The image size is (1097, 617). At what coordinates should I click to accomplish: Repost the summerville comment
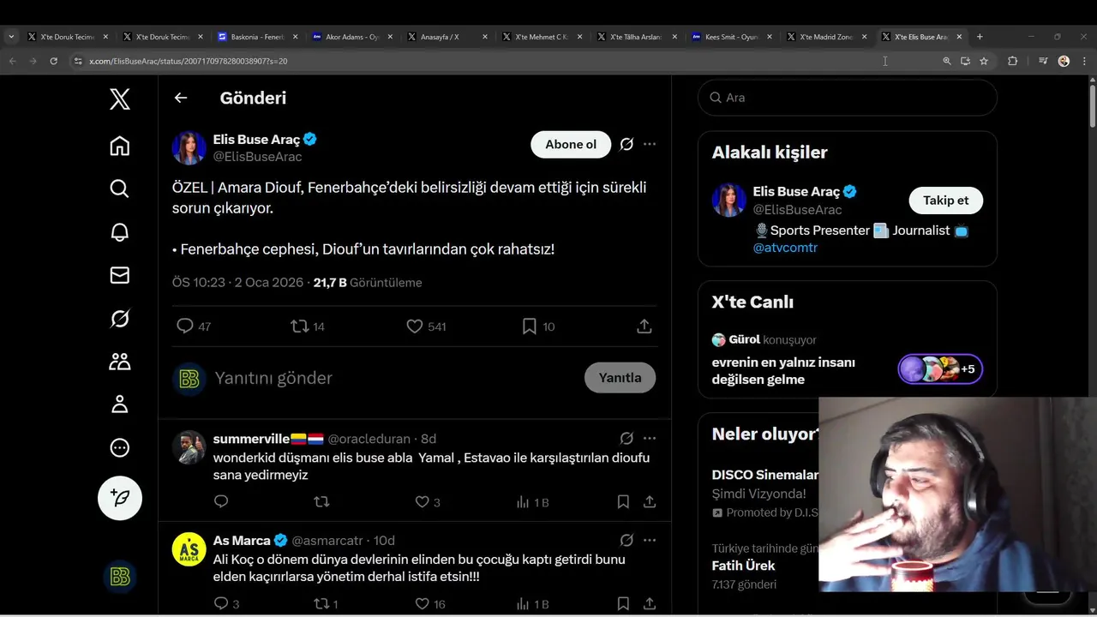(x=321, y=502)
